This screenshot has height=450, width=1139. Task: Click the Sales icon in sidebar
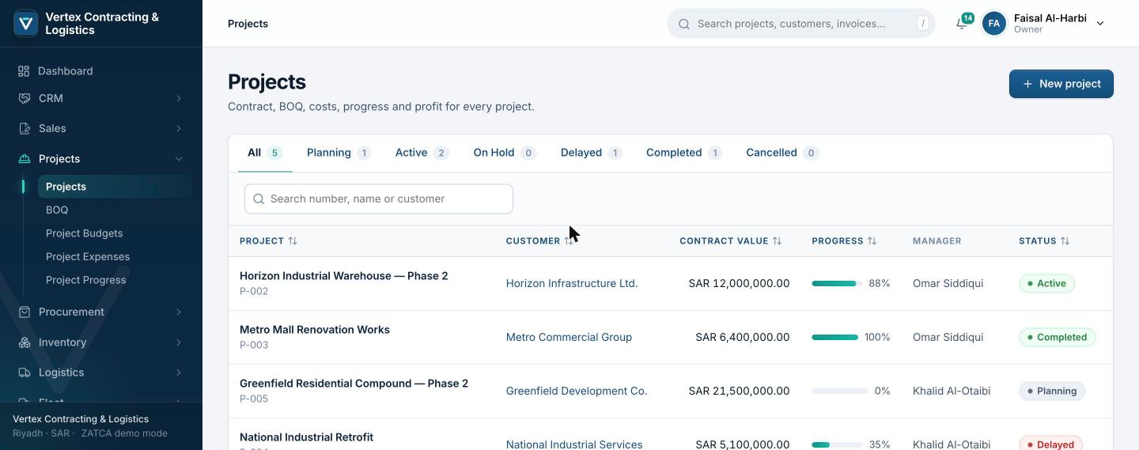click(x=25, y=128)
